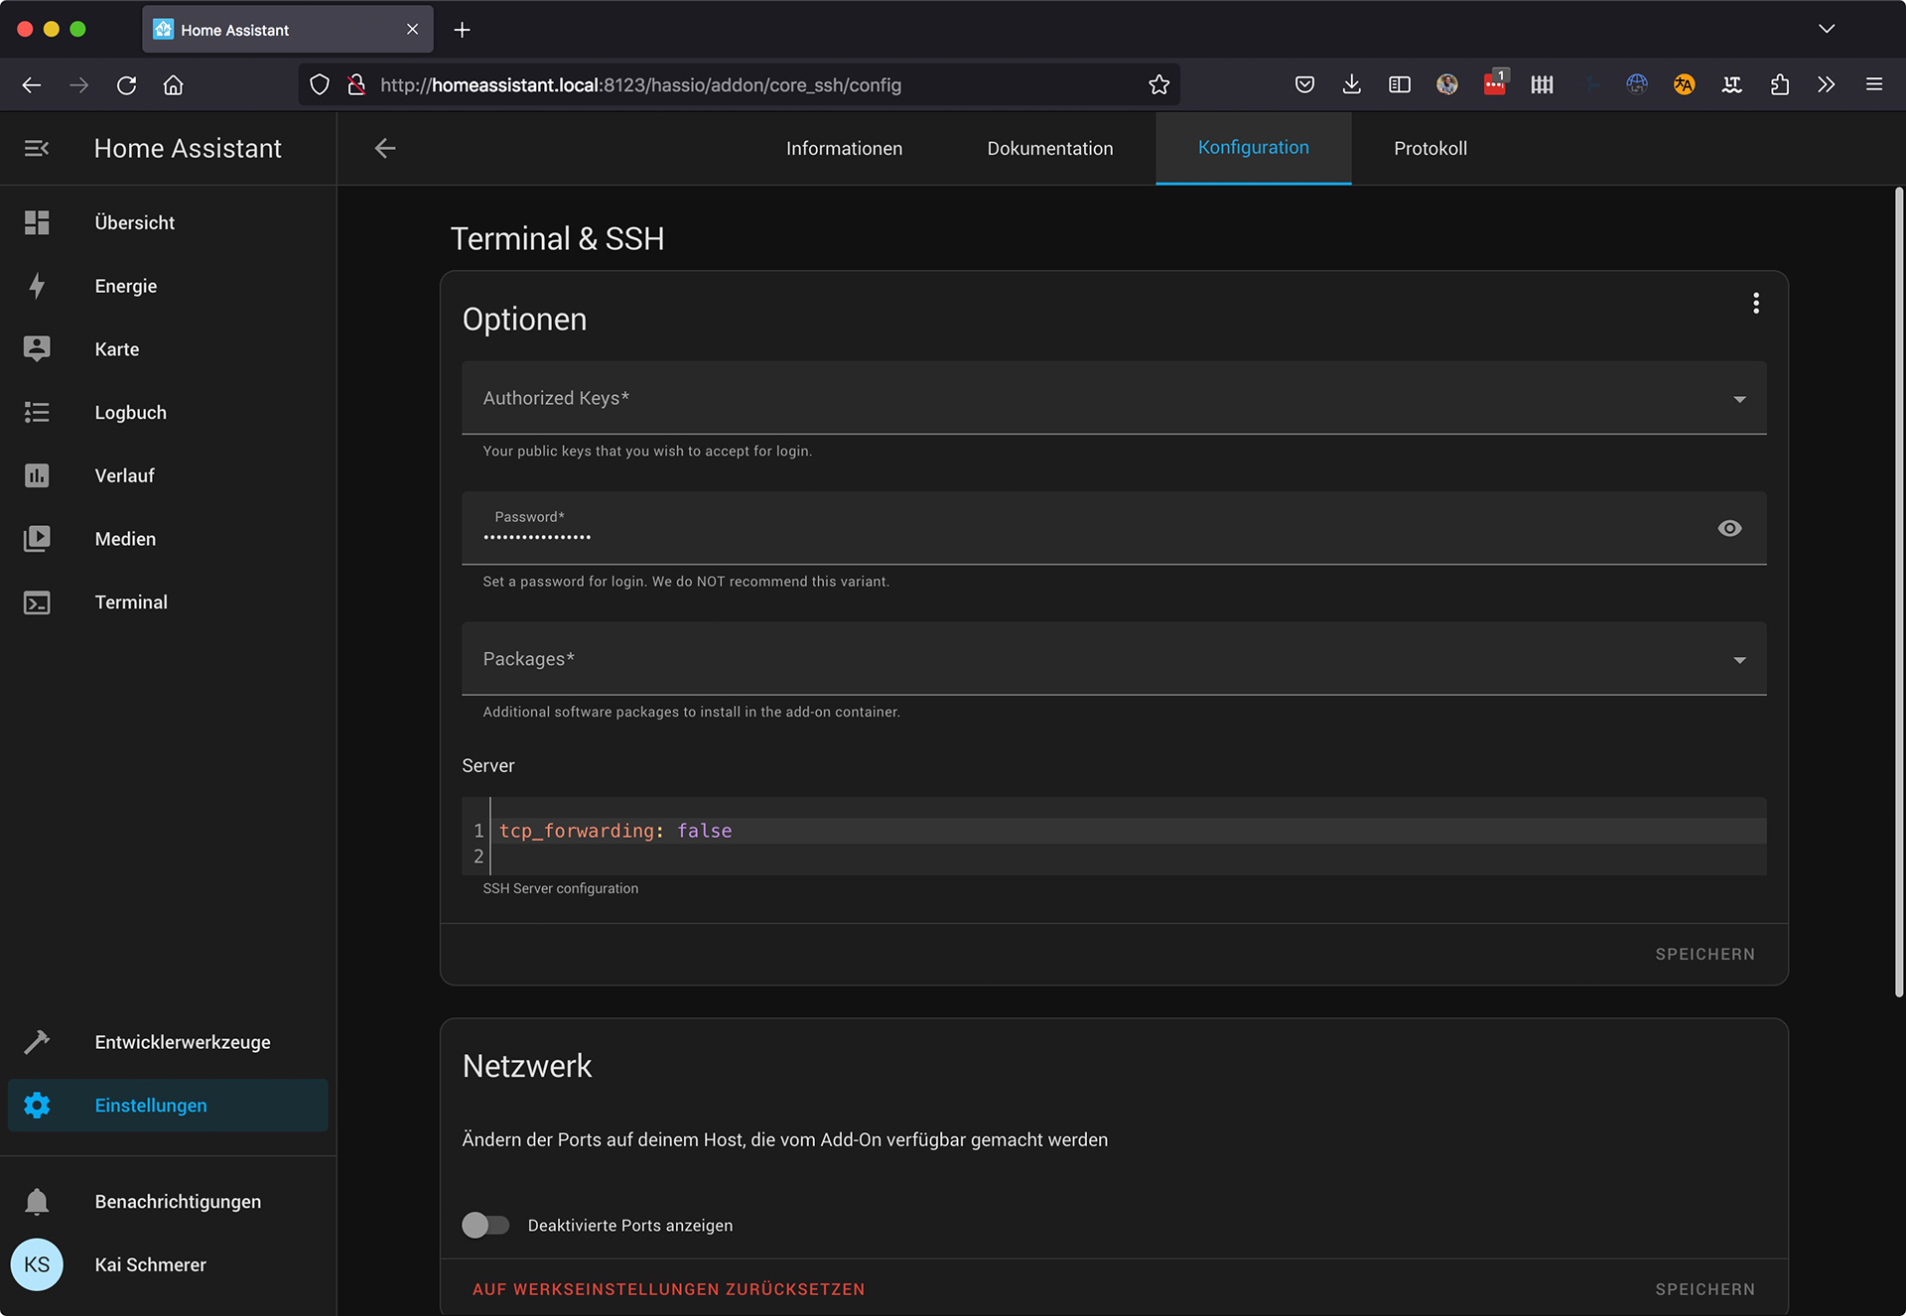Open the Terminal sidebar icon

(x=37, y=602)
